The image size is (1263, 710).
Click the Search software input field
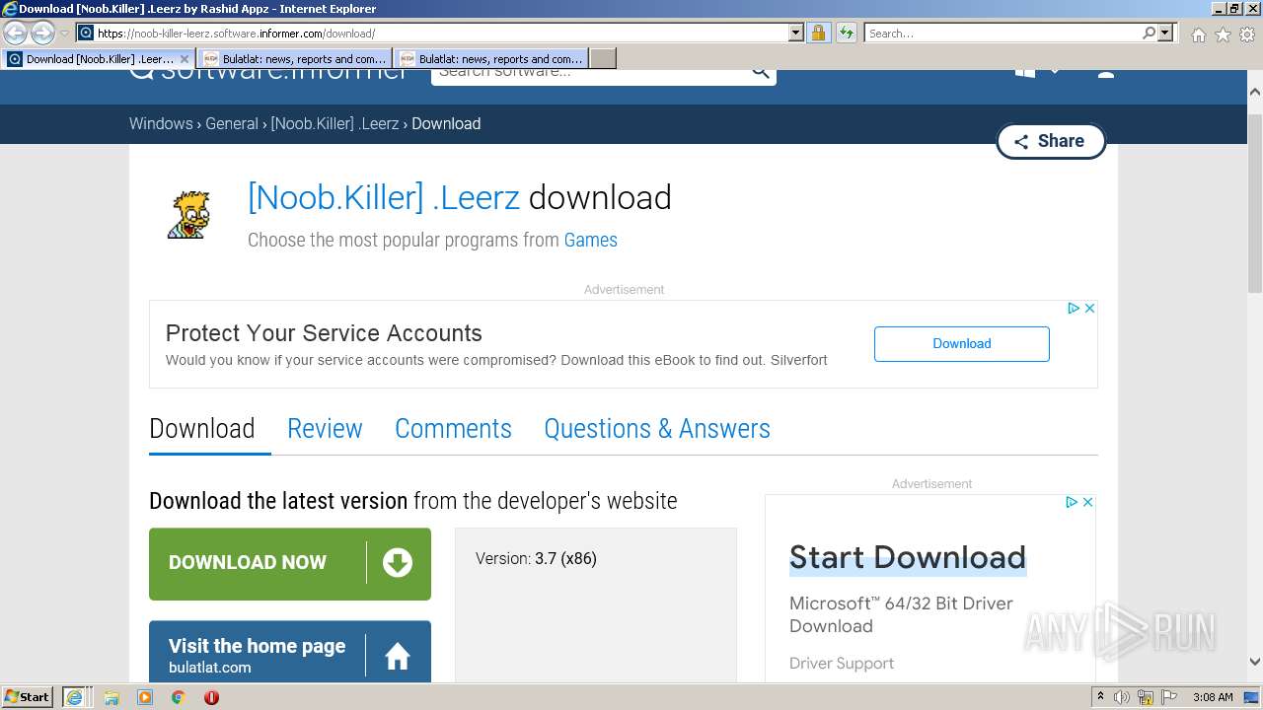tap(588, 72)
